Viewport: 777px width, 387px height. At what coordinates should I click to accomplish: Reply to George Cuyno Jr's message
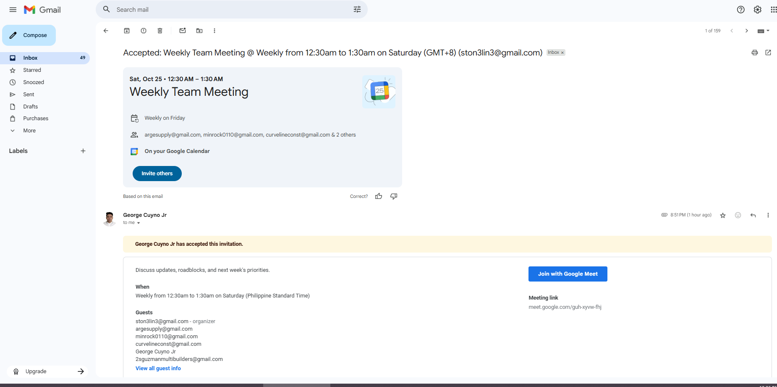(x=753, y=215)
